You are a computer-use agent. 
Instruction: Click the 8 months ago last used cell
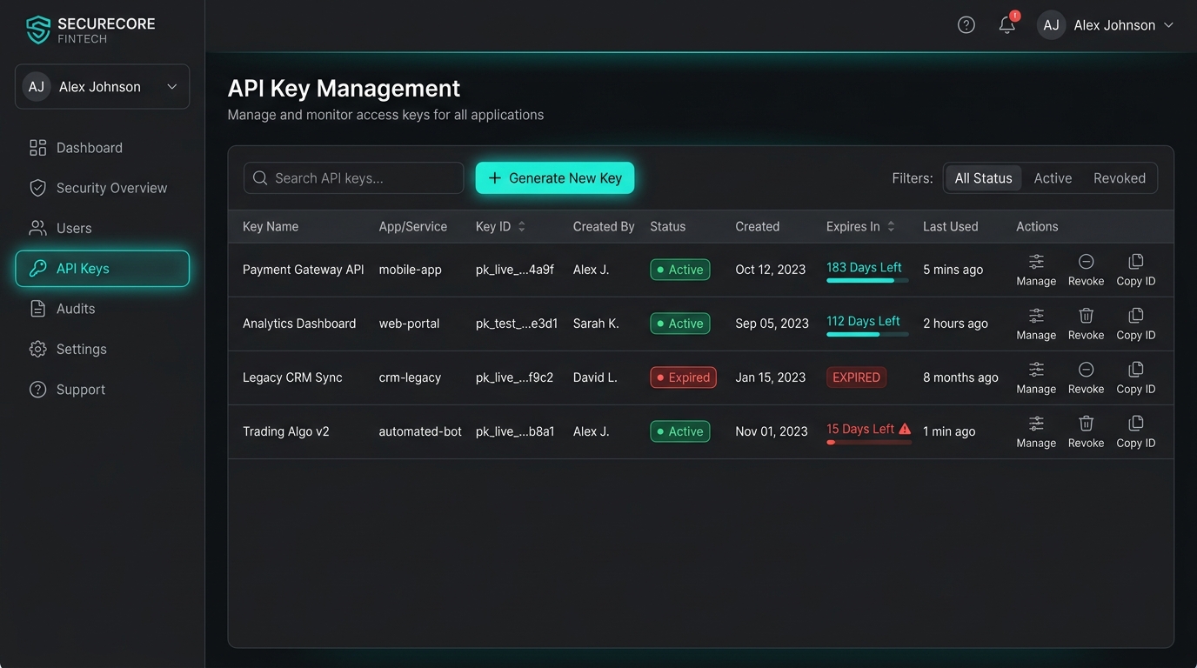960,377
